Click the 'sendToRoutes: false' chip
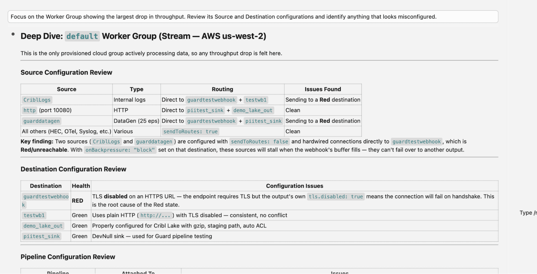The height and width of the screenshot is (274, 537). pyautogui.click(x=260, y=142)
